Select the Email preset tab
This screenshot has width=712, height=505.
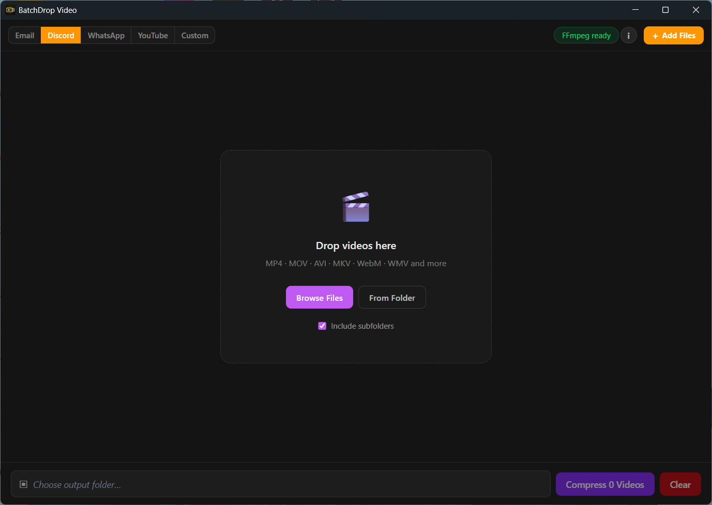tap(25, 36)
